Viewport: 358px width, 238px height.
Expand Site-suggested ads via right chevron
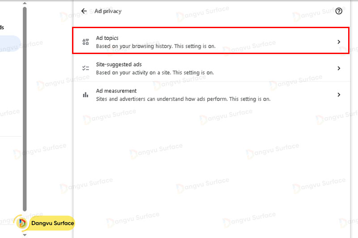coord(339,68)
